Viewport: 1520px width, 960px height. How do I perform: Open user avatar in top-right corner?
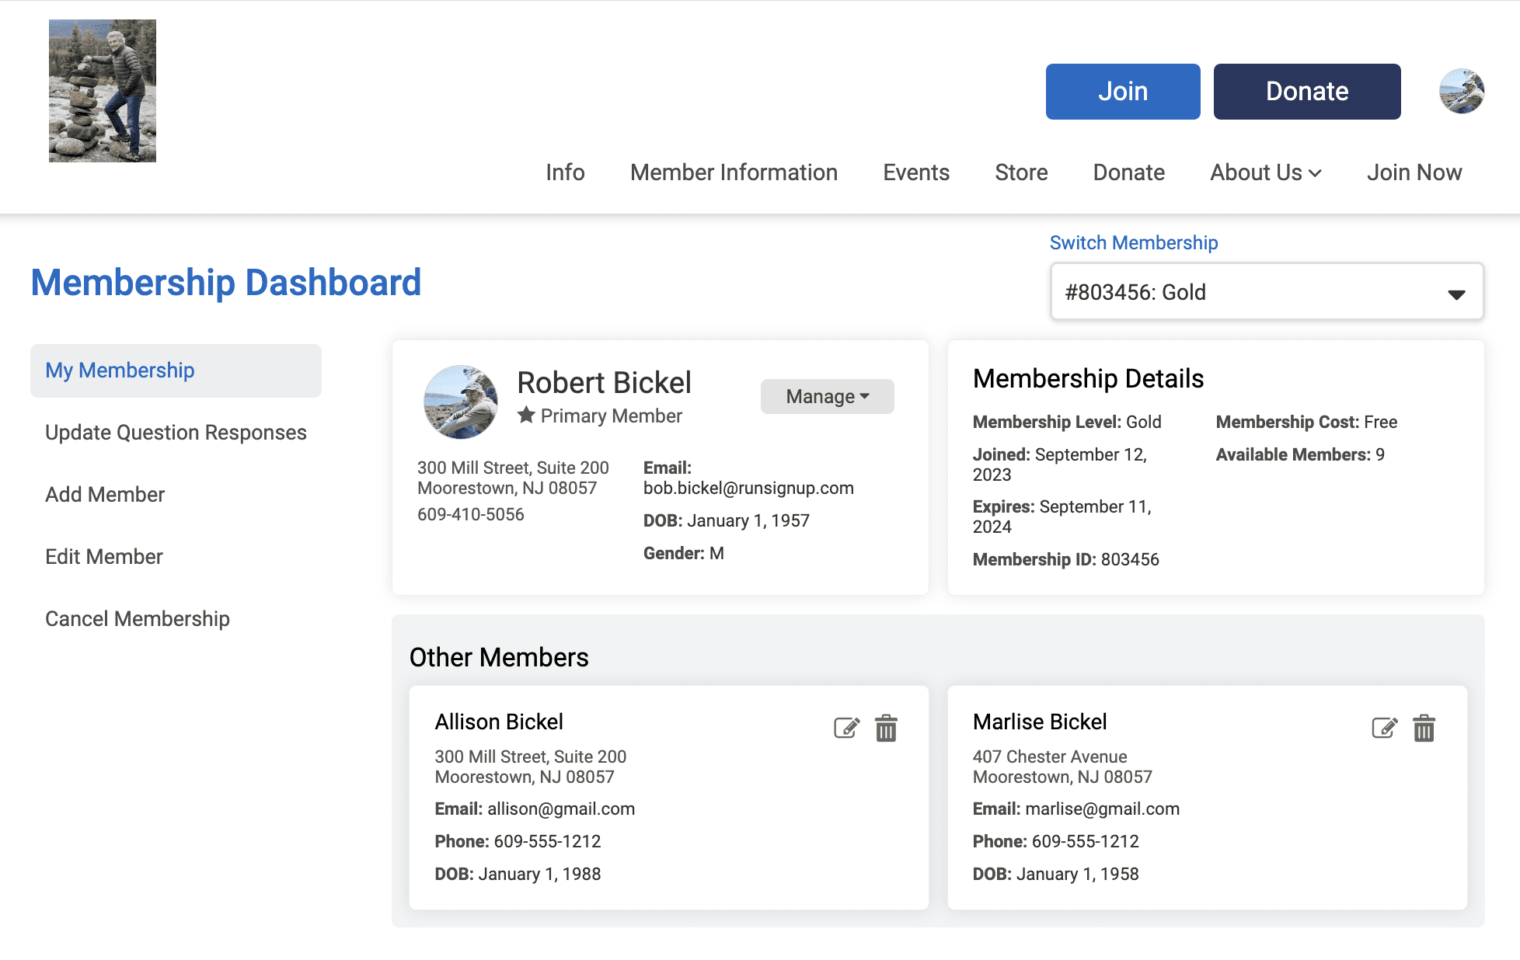1461,91
